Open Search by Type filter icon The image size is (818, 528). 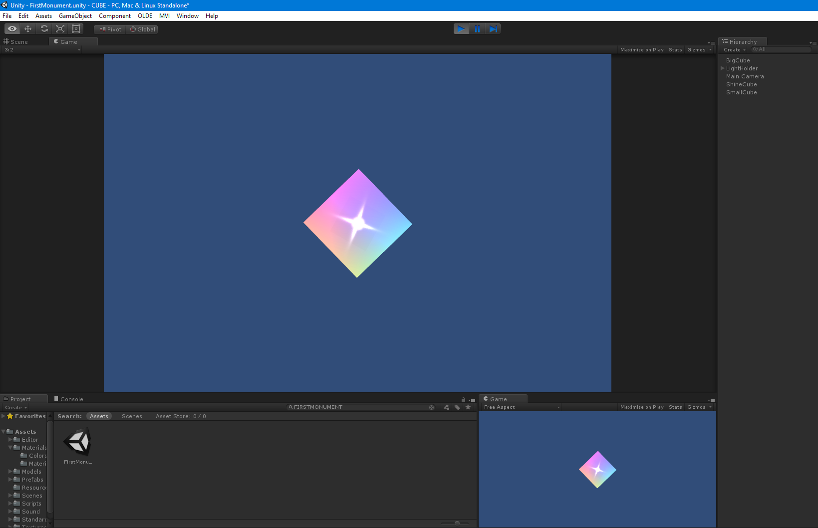[446, 407]
